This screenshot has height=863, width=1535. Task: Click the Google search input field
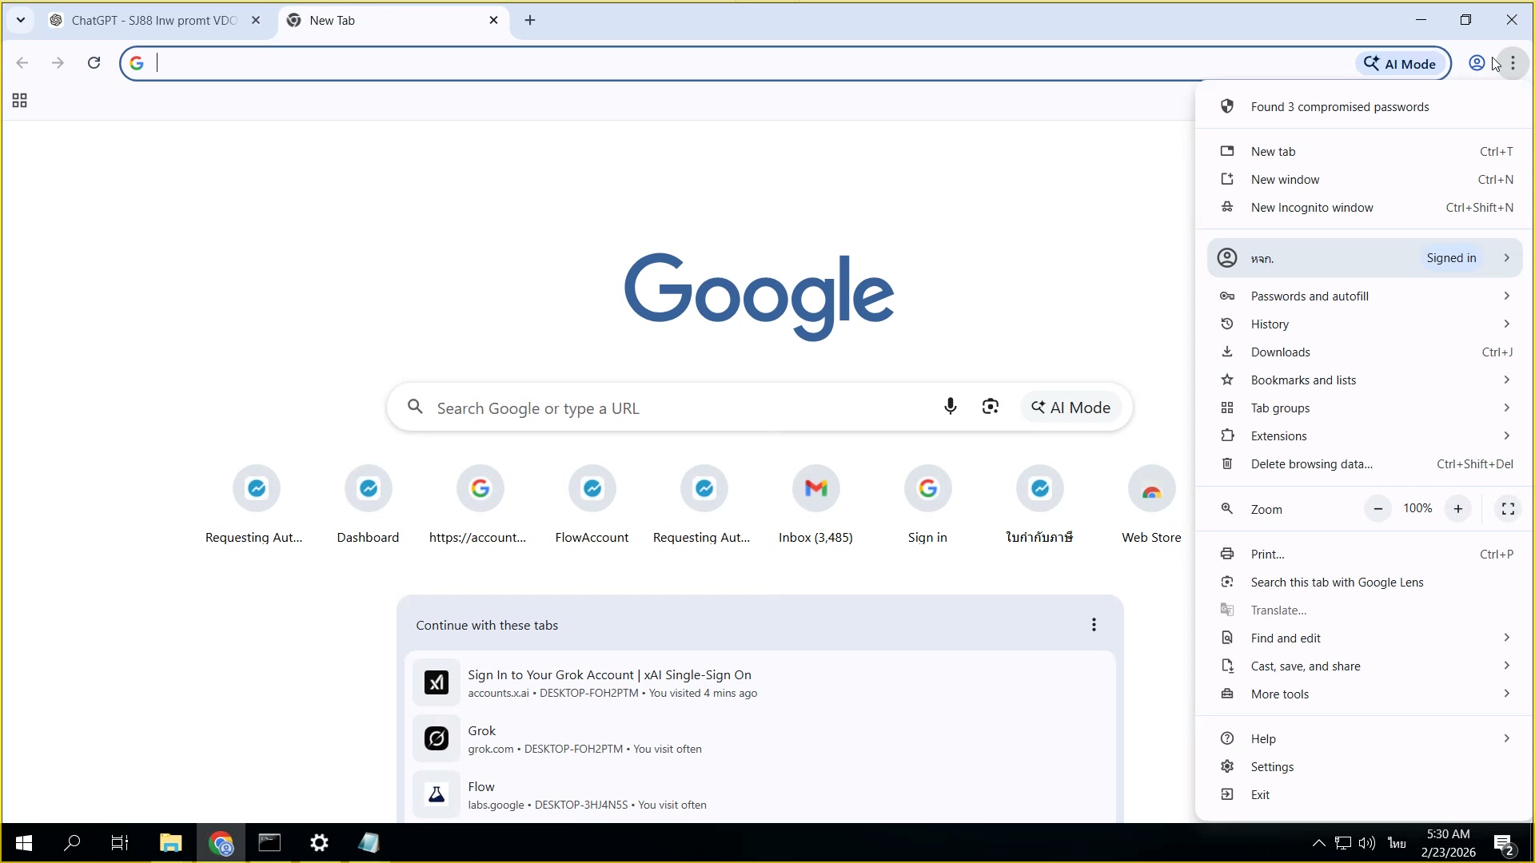(680, 408)
